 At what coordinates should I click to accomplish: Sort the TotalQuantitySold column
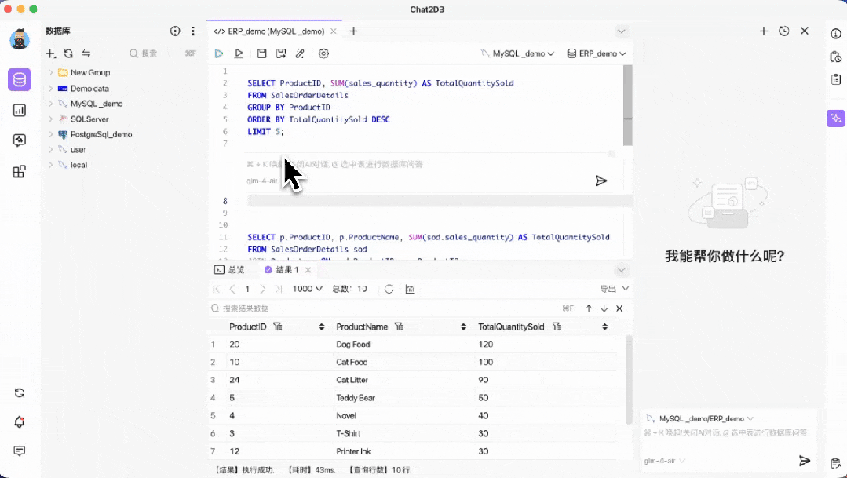pyautogui.click(x=604, y=327)
